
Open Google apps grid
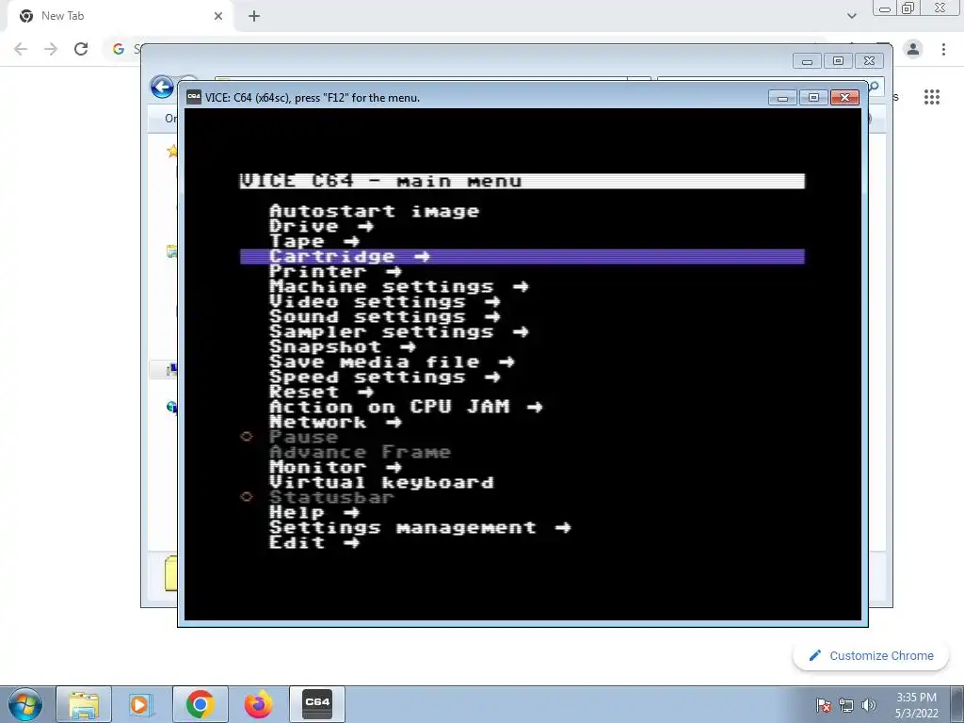click(x=931, y=97)
